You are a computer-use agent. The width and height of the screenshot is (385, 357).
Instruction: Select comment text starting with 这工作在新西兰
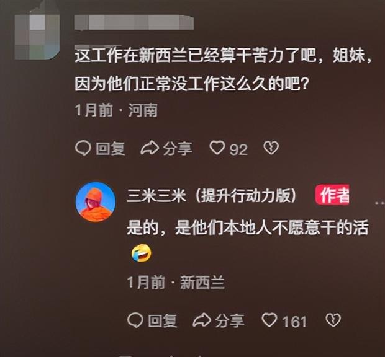[224, 70]
